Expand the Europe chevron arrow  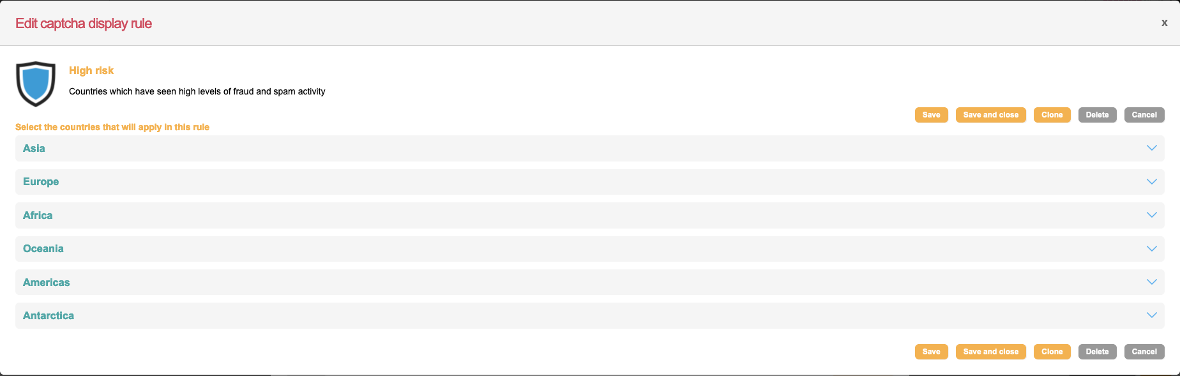tap(1151, 182)
